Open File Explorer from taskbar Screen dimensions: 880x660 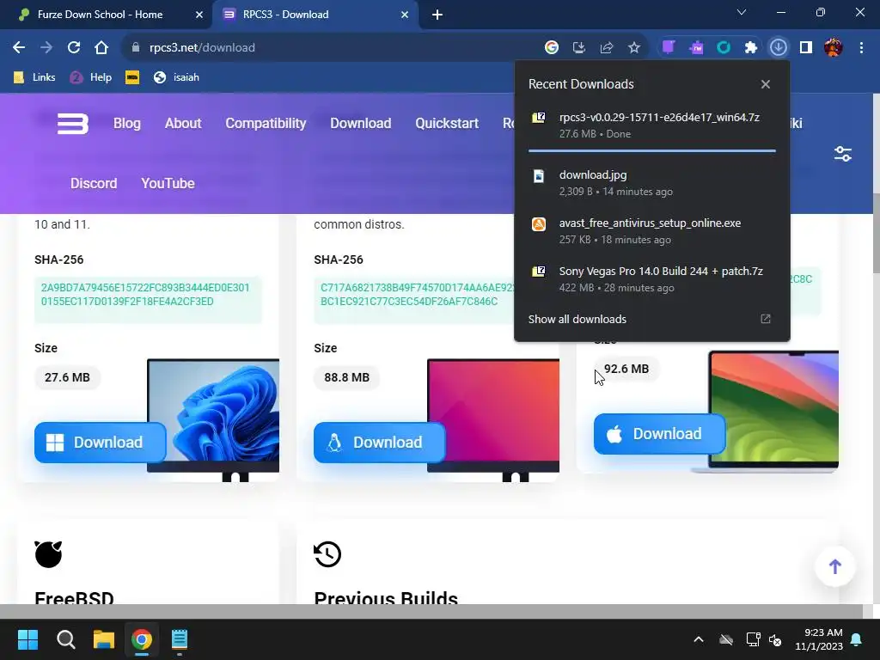tap(104, 639)
